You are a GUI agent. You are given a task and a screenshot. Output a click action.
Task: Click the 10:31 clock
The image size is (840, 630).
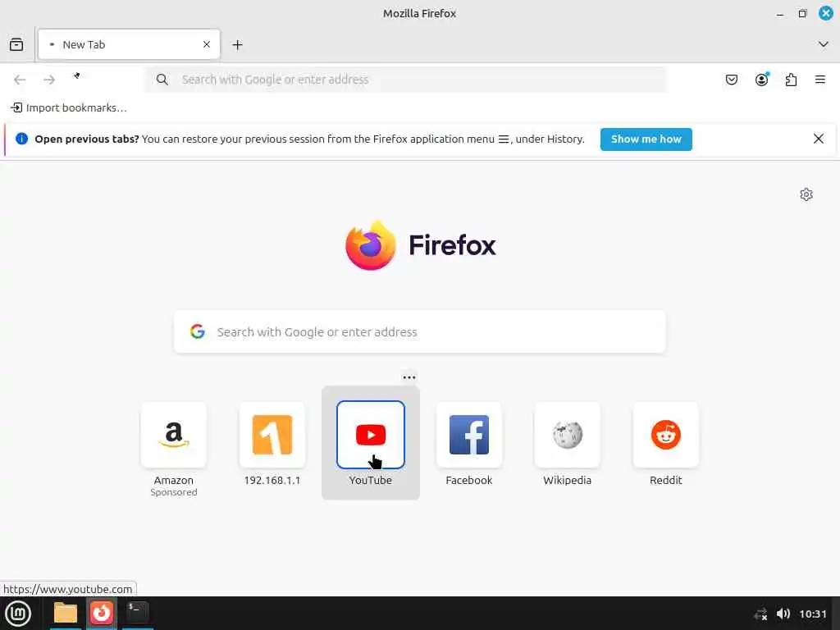pyautogui.click(x=813, y=614)
